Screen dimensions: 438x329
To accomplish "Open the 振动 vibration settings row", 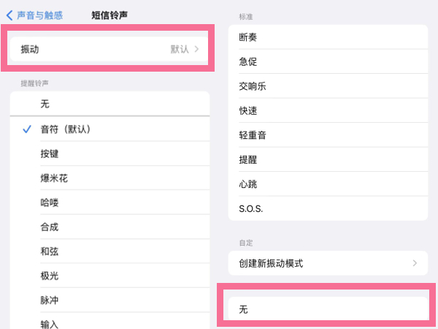I will pos(109,50).
